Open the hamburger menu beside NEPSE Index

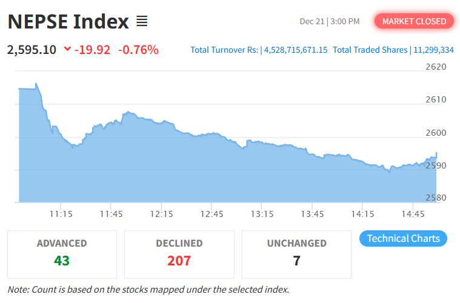coord(142,22)
